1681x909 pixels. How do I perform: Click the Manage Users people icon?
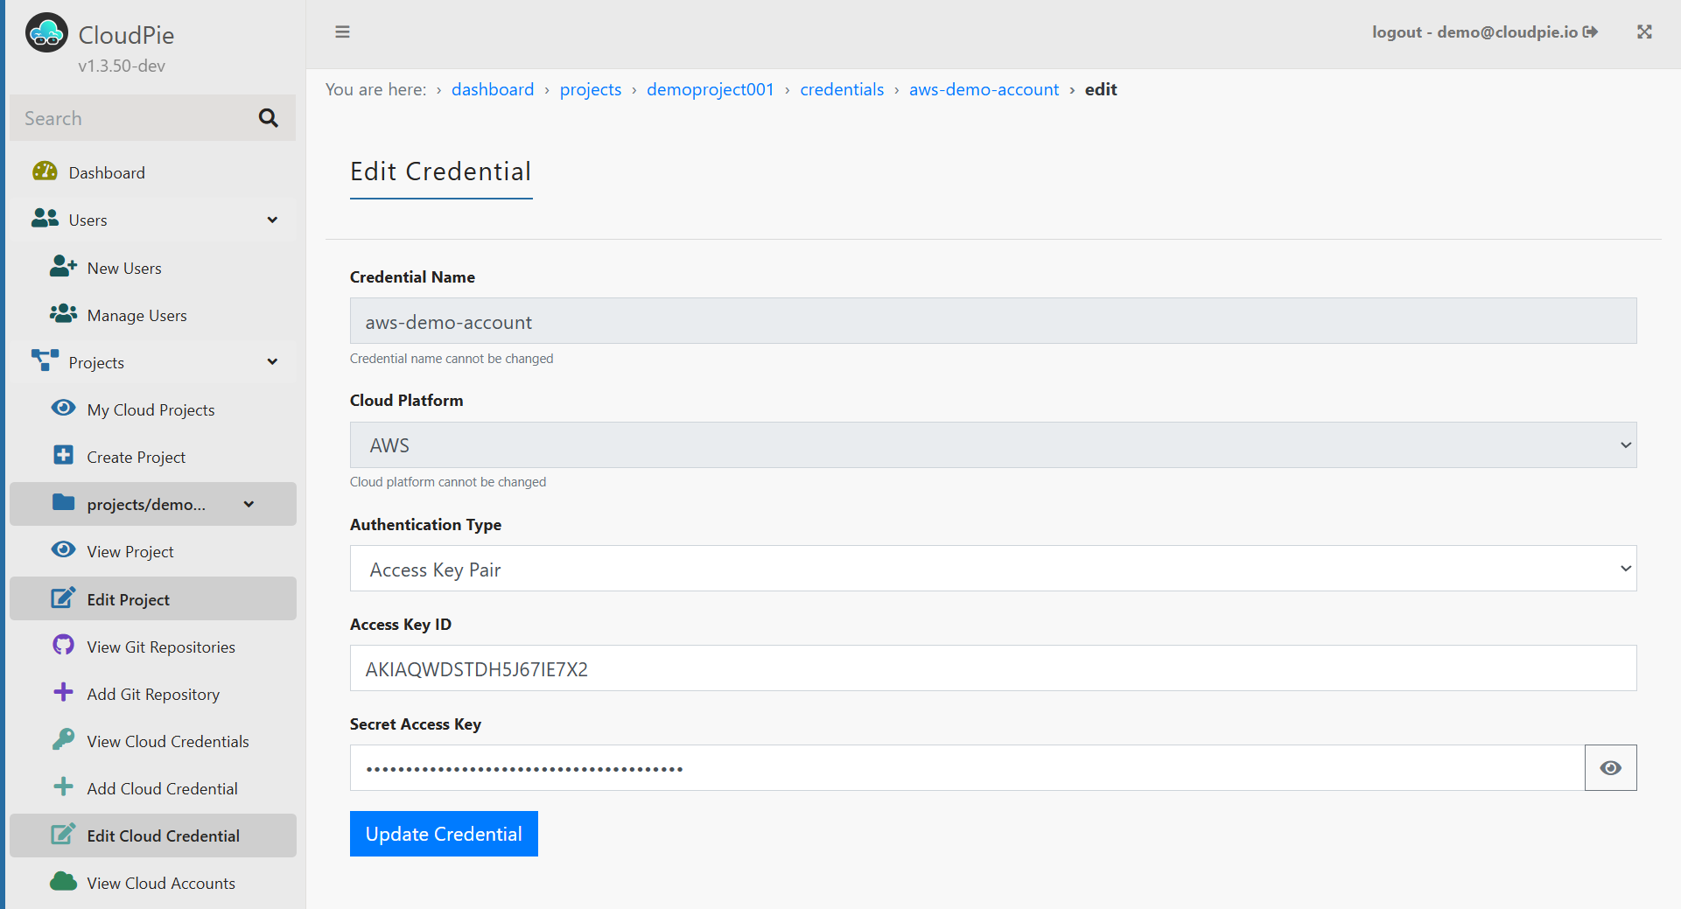tap(63, 314)
